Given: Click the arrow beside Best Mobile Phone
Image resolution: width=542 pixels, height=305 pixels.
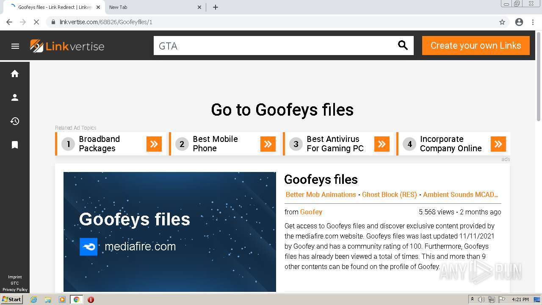Looking at the screenshot, I should point(268,144).
